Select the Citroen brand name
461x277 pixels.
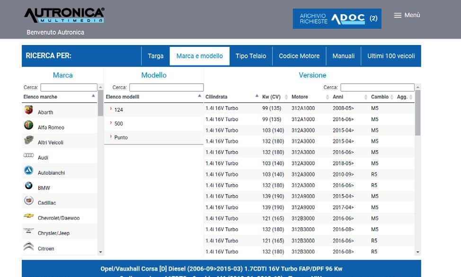pos(46,249)
